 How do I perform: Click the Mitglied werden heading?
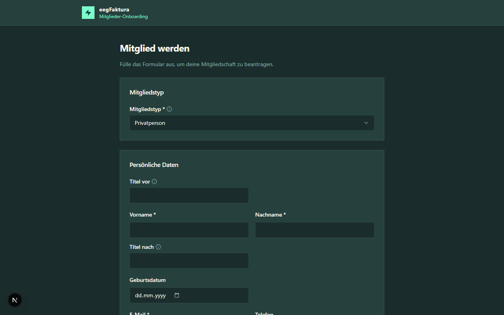point(155,48)
